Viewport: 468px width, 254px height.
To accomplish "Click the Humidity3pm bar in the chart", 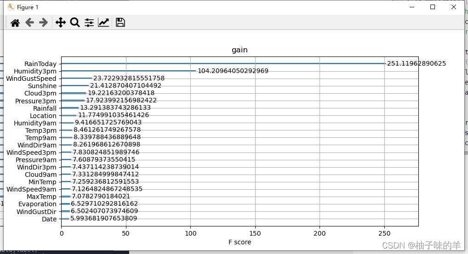I will (x=129, y=71).
